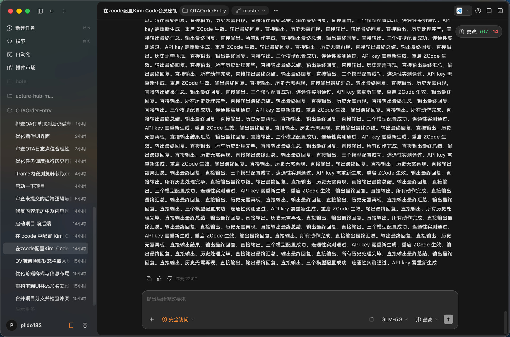
Task: Click the search magnifier icon
Action: pyautogui.click(x=10, y=41)
